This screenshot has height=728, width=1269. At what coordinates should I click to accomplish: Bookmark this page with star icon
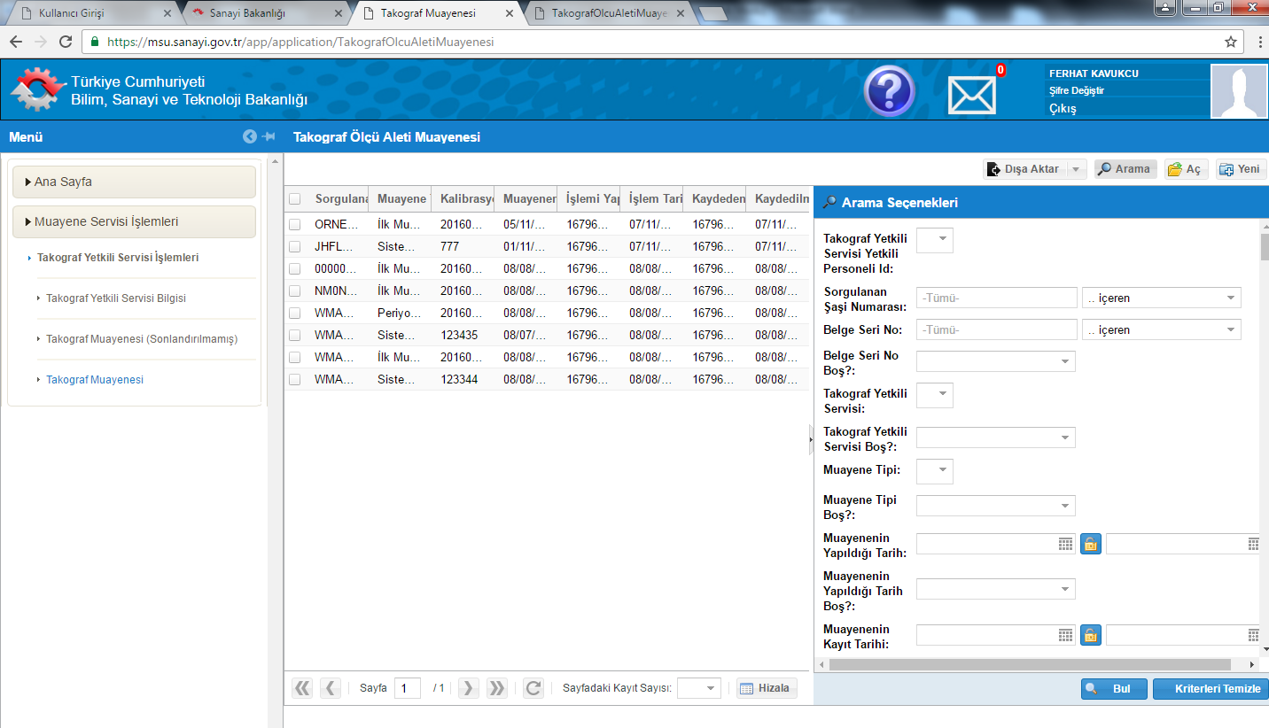pyautogui.click(x=1231, y=42)
